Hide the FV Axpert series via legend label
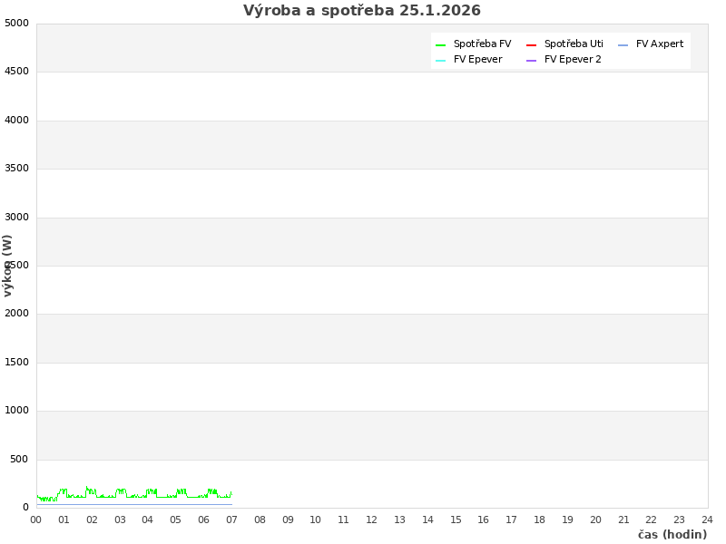 pos(660,44)
